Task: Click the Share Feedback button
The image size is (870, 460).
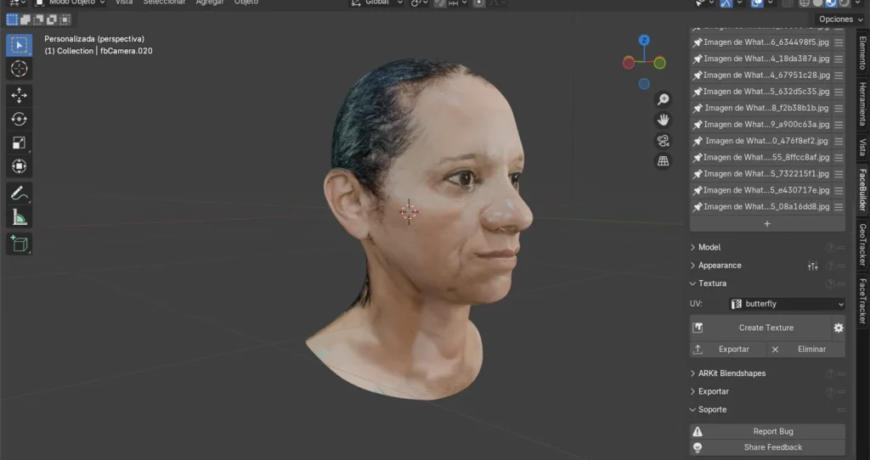Action: click(767, 448)
